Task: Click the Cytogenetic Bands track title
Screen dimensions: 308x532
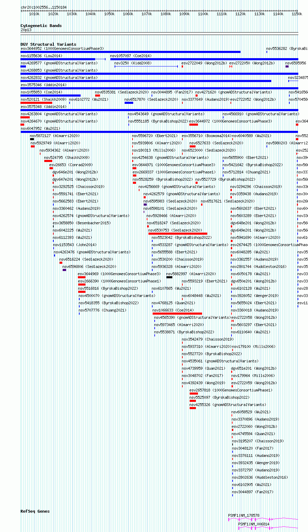Action: [x=41, y=26]
